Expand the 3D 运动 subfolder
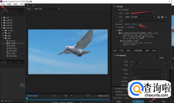 click(3, 30)
